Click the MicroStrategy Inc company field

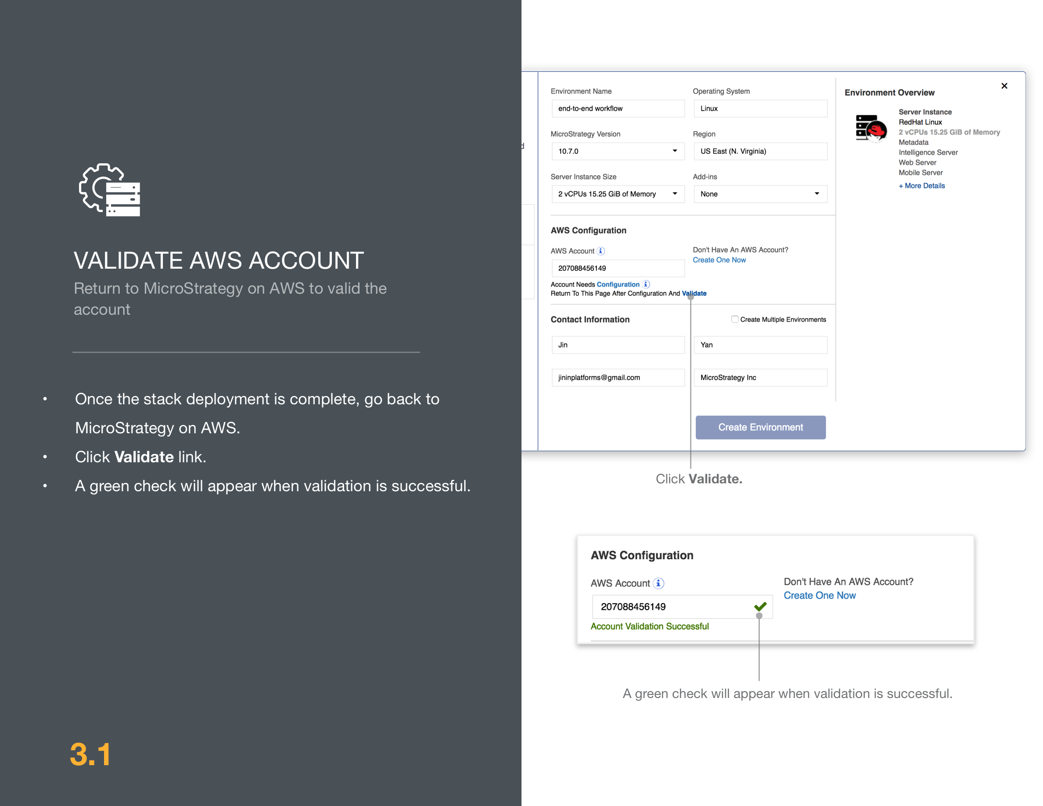pyautogui.click(x=760, y=377)
